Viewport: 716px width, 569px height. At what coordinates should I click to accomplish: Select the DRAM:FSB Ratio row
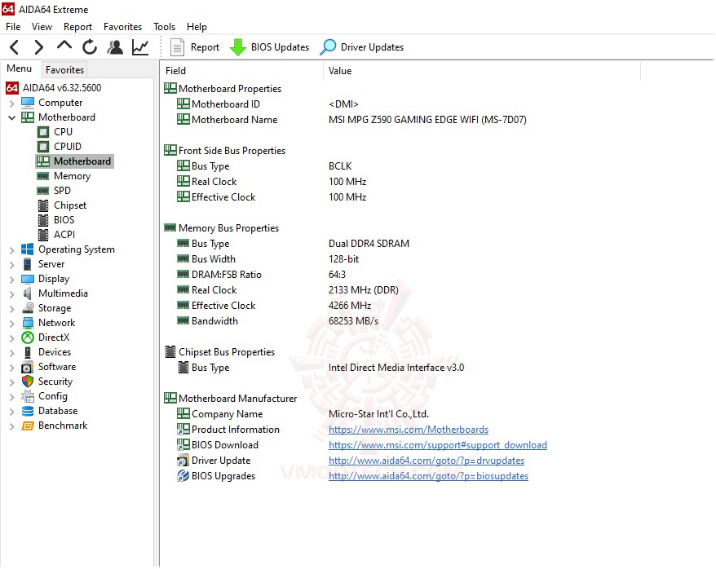(261, 275)
